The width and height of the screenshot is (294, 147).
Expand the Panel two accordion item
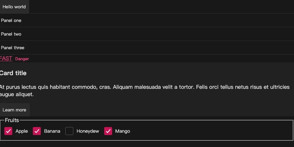(x=147, y=34)
